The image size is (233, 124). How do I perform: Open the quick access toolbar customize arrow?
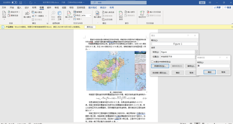[x=35, y=3]
